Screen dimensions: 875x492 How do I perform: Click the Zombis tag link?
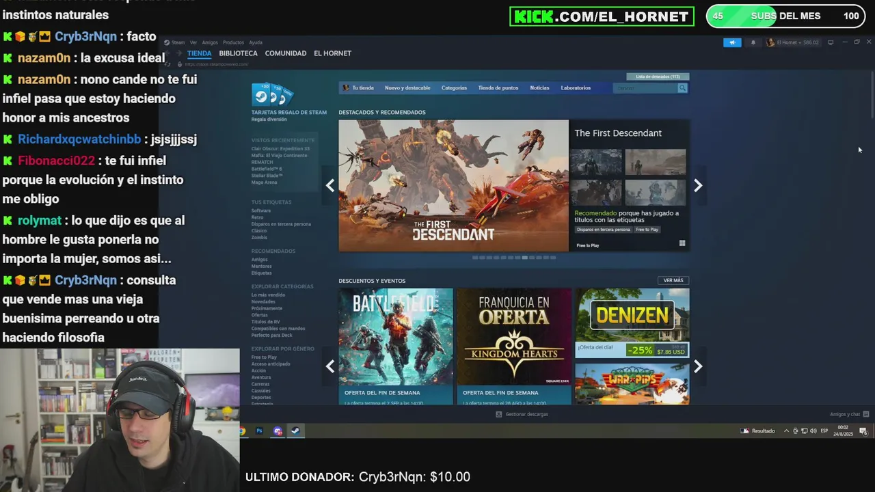coord(259,238)
